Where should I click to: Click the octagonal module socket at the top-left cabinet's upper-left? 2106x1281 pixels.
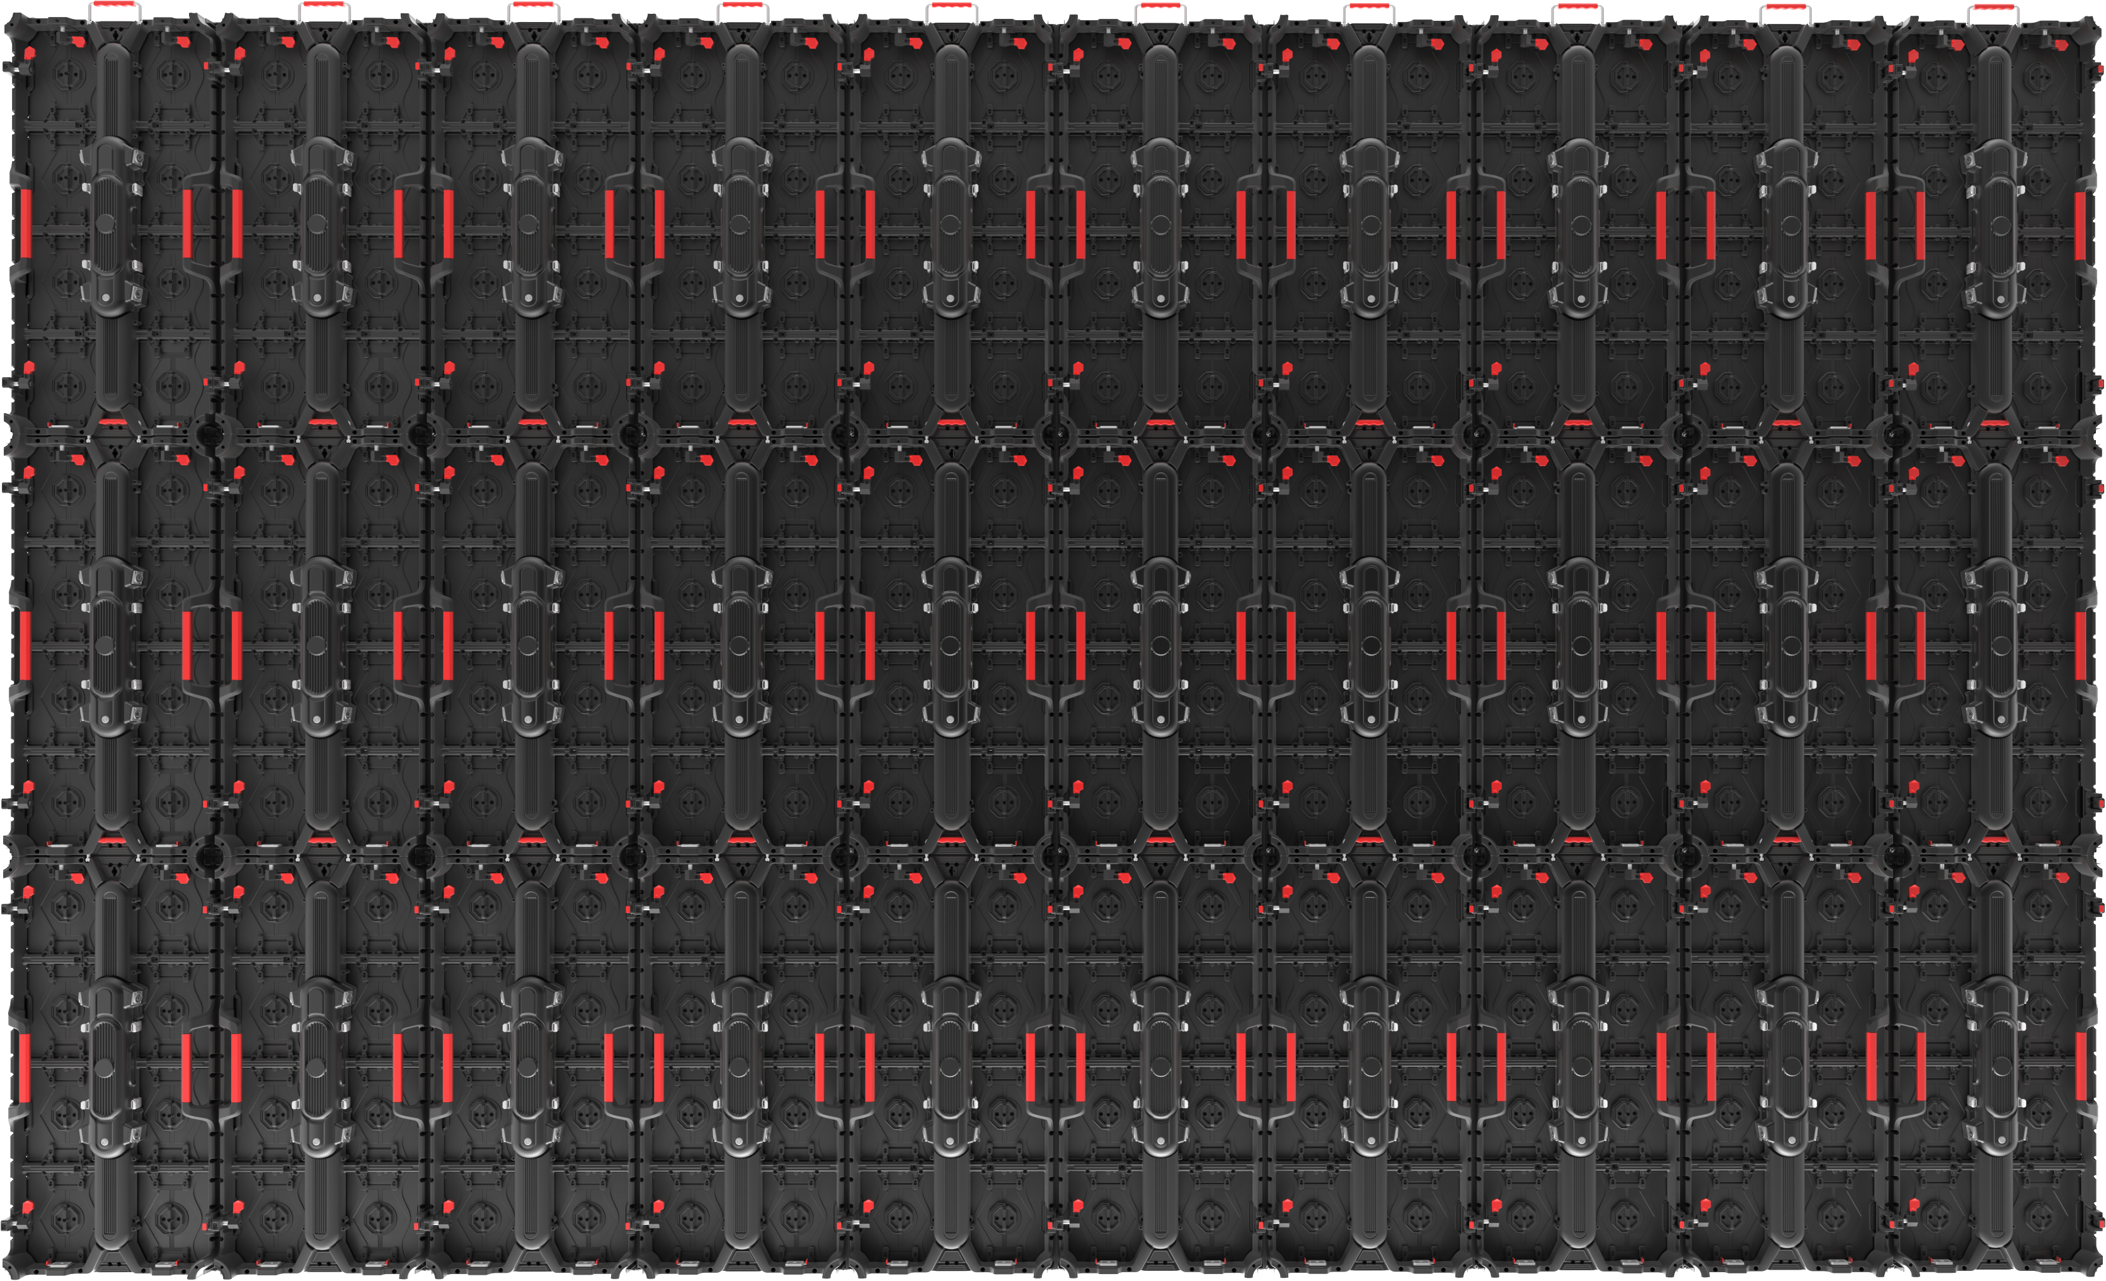click(69, 75)
